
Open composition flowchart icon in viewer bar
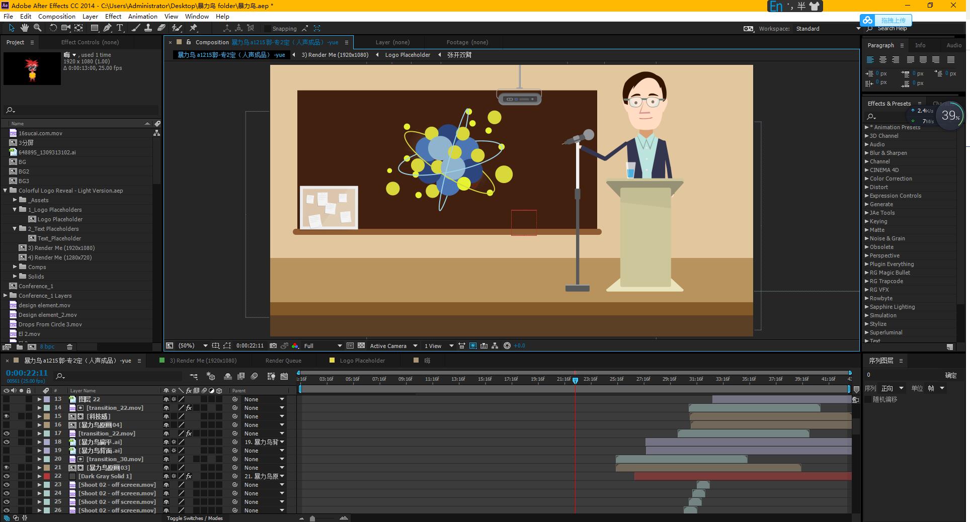495,345
